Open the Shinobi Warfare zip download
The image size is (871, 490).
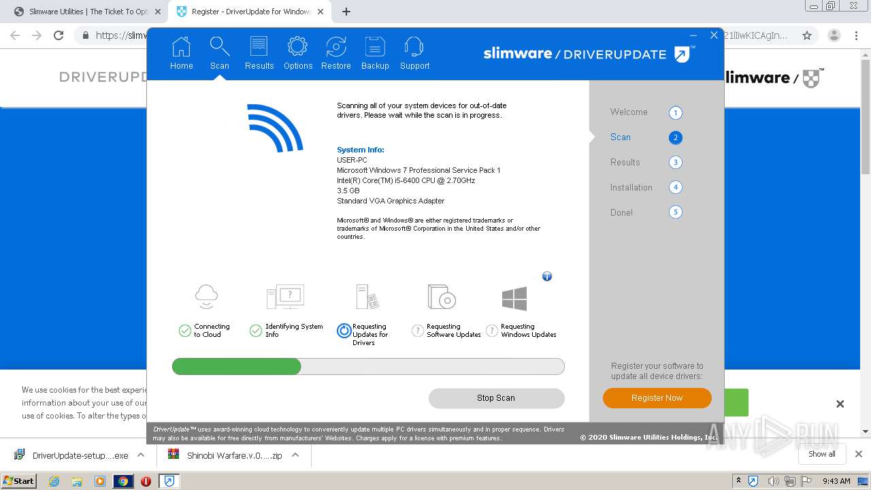[225, 455]
